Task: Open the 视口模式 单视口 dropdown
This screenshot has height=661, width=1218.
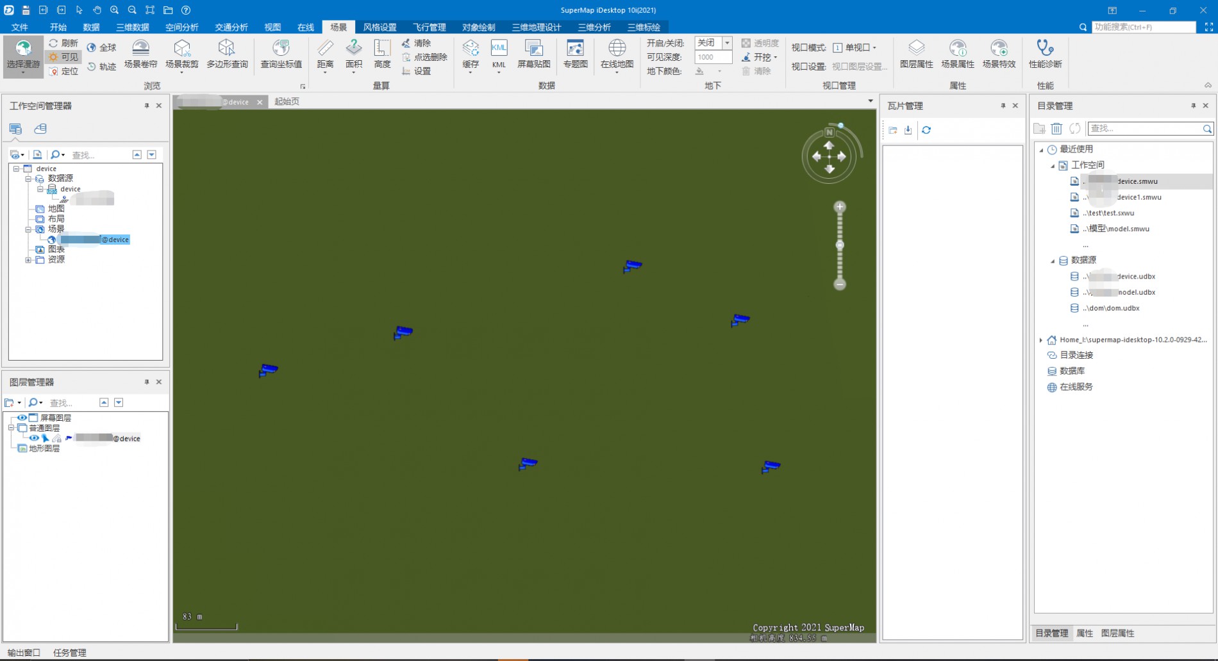Action: pos(855,47)
